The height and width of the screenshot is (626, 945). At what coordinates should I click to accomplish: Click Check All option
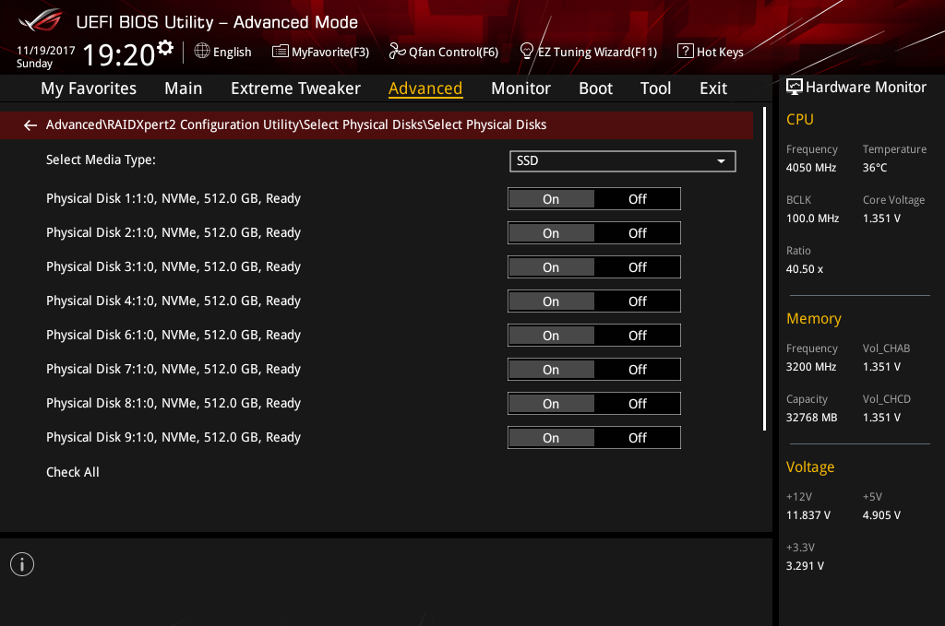click(x=73, y=472)
